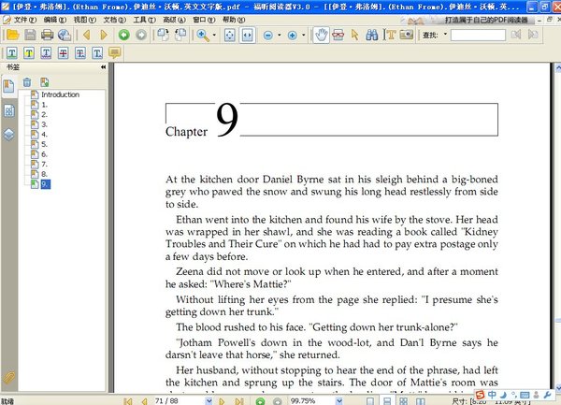This screenshot has height=405, width=561.
Task: Select bookmark 8.
Action: (x=44, y=174)
